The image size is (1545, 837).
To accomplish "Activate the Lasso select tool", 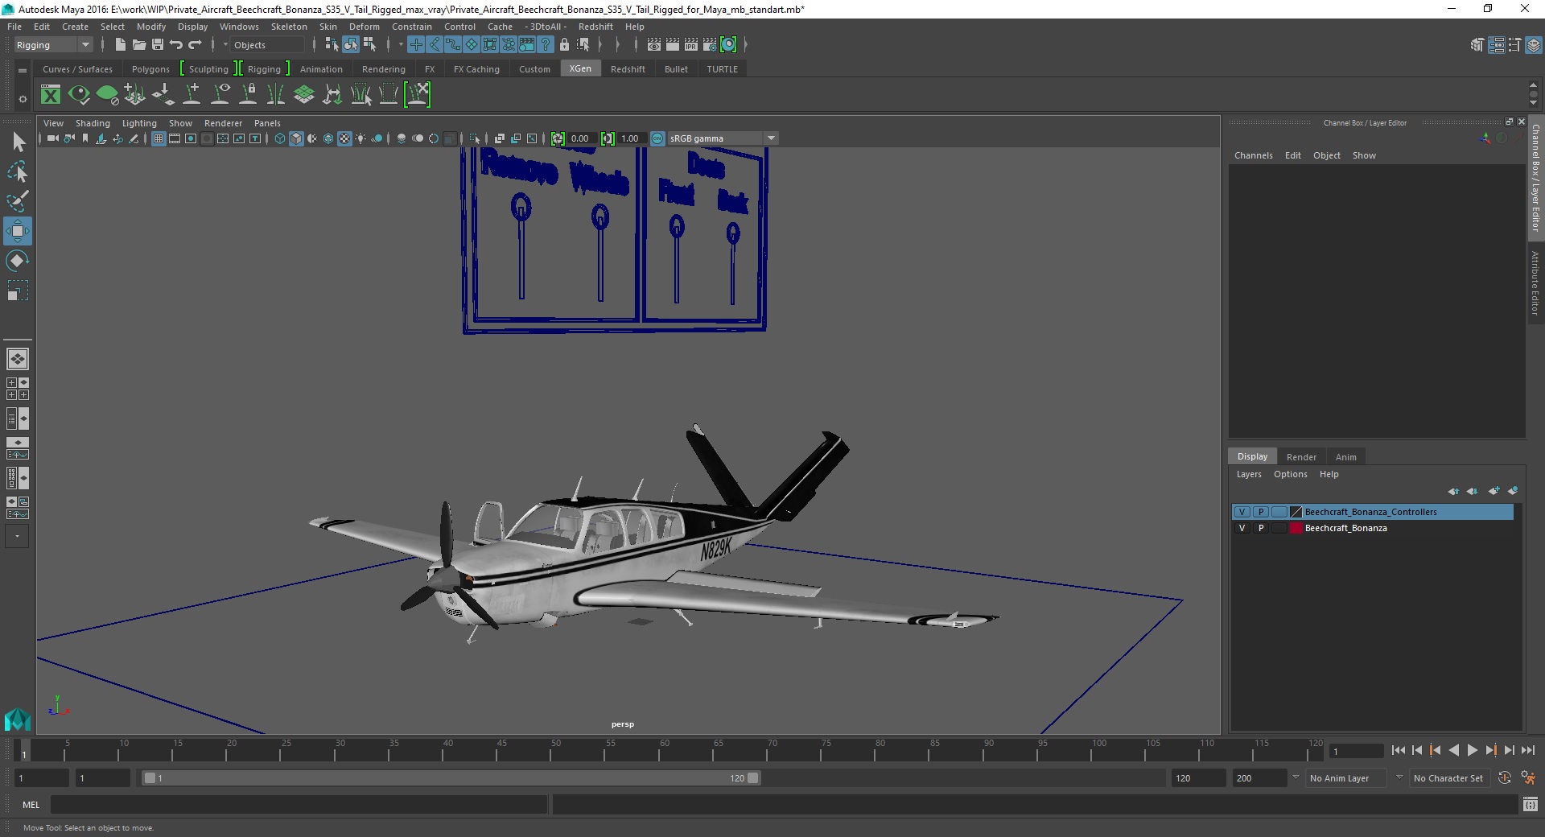I will click(x=17, y=171).
